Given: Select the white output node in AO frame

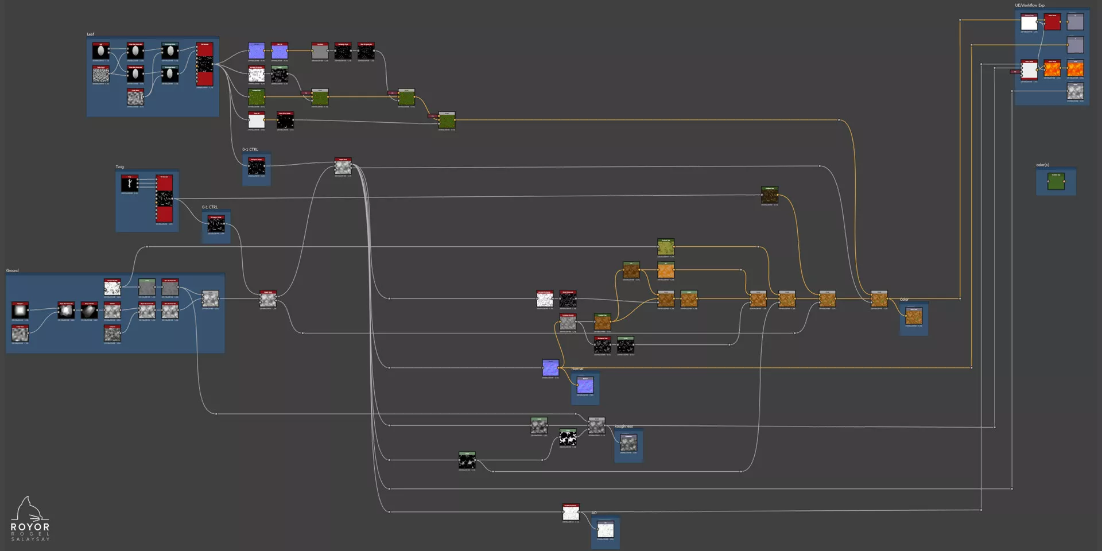Looking at the screenshot, I should click(605, 530).
